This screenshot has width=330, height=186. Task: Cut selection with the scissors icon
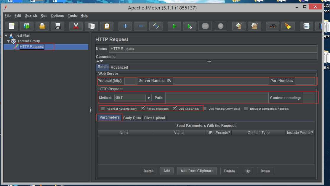pos(76,26)
